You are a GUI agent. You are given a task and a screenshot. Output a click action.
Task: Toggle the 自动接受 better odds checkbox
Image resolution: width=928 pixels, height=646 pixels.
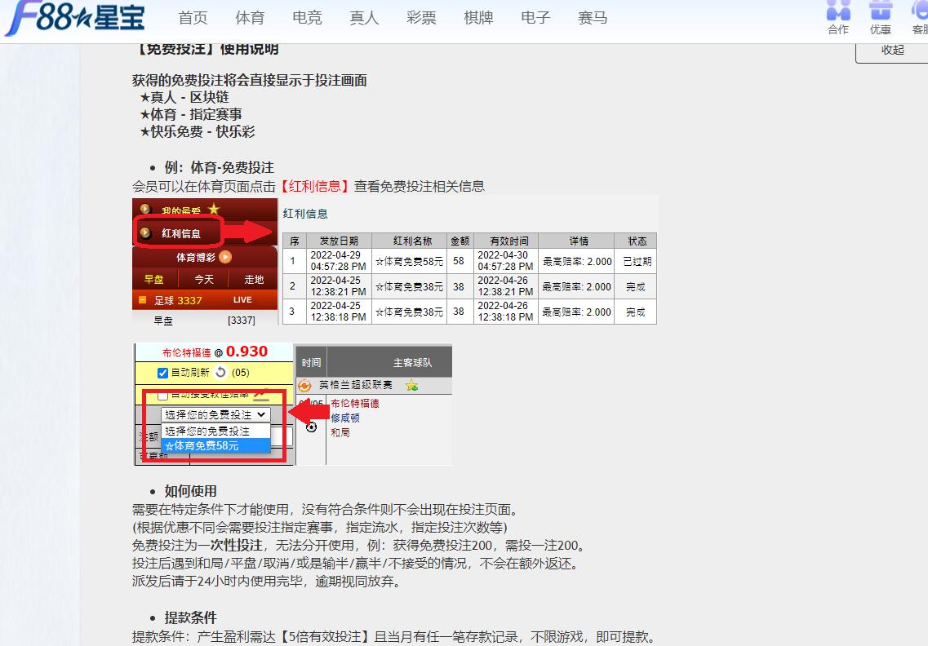[x=162, y=395]
